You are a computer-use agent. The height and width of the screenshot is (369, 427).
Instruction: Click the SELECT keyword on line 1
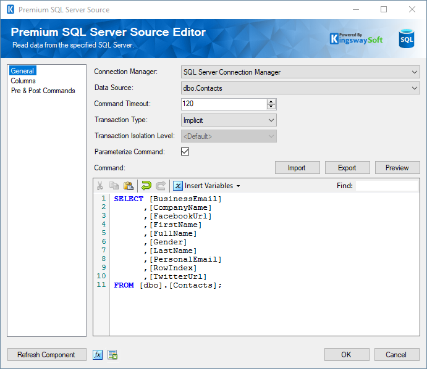(x=129, y=199)
